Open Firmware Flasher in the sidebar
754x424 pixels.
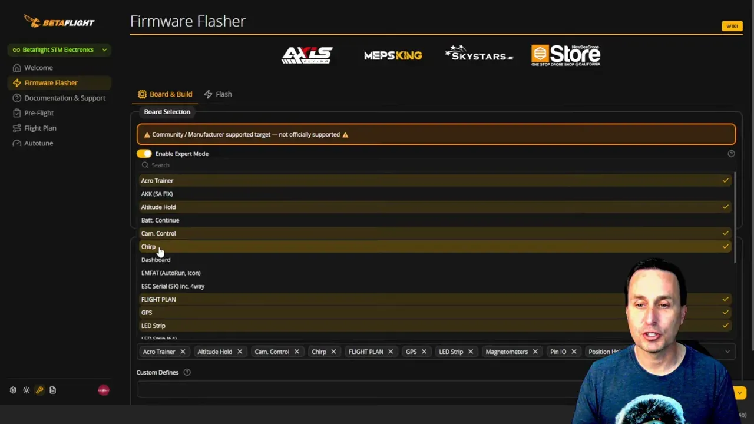click(59, 83)
